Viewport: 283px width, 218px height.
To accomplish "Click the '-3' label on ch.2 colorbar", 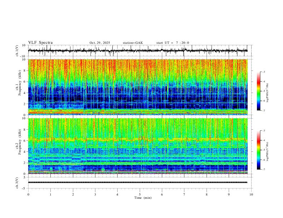I will [x=263, y=131].
